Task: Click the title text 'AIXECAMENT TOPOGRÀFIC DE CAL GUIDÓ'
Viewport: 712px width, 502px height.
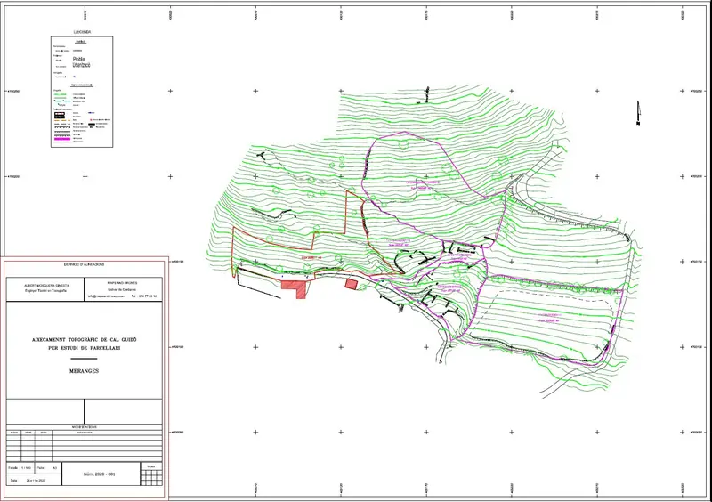Action: coord(85,340)
